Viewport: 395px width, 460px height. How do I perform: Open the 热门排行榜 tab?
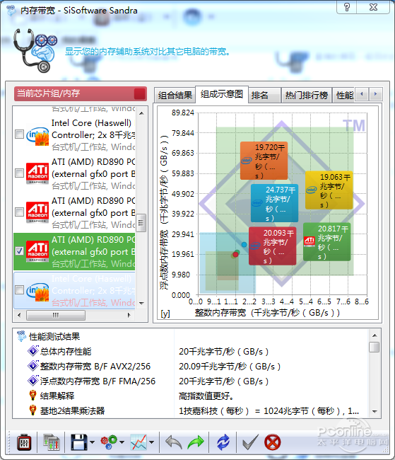pos(307,95)
